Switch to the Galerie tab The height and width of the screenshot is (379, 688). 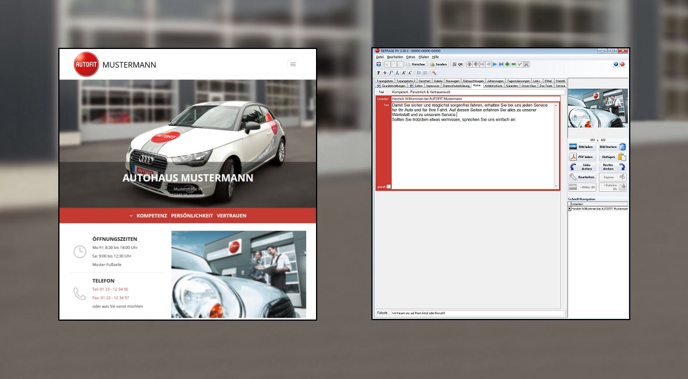click(438, 81)
